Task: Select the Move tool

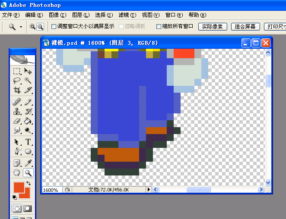Action: click(x=28, y=71)
